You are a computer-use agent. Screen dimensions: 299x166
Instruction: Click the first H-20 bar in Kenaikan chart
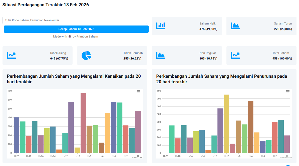(17, 135)
